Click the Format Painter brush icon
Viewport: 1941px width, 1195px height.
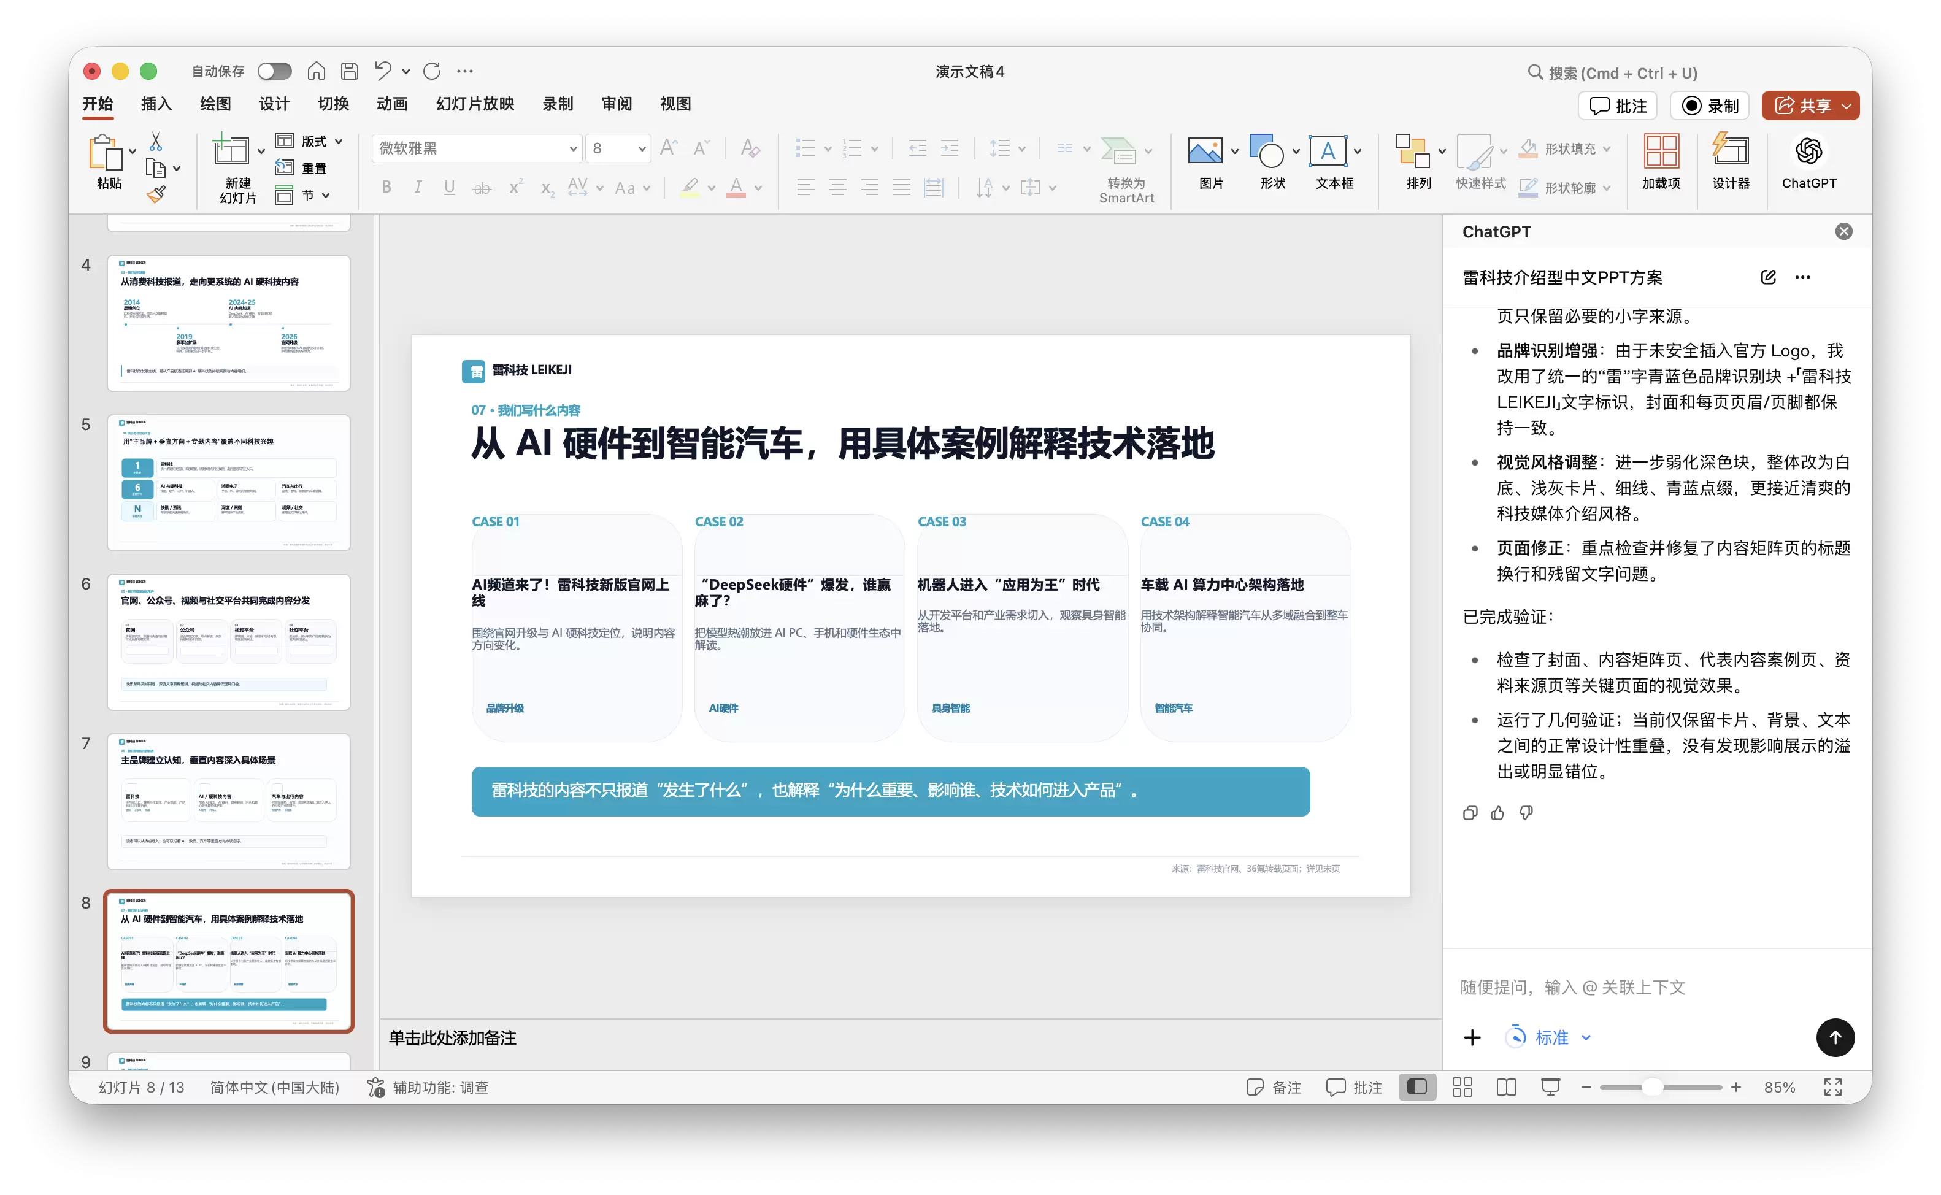pyautogui.click(x=156, y=194)
